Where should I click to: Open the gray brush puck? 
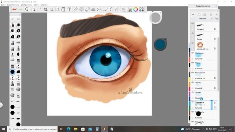pyautogui.click(x=155, y=18)
